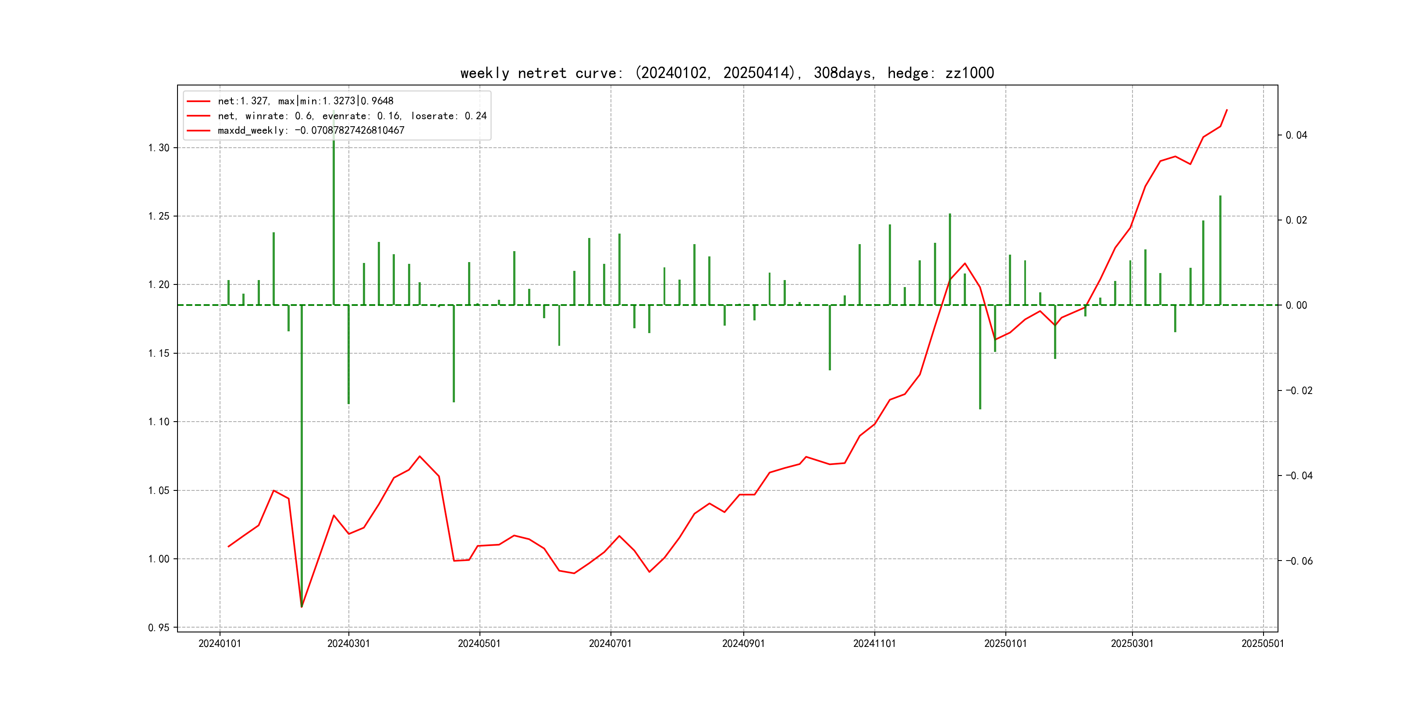Click the 20240701 x-axis date label

610,644
